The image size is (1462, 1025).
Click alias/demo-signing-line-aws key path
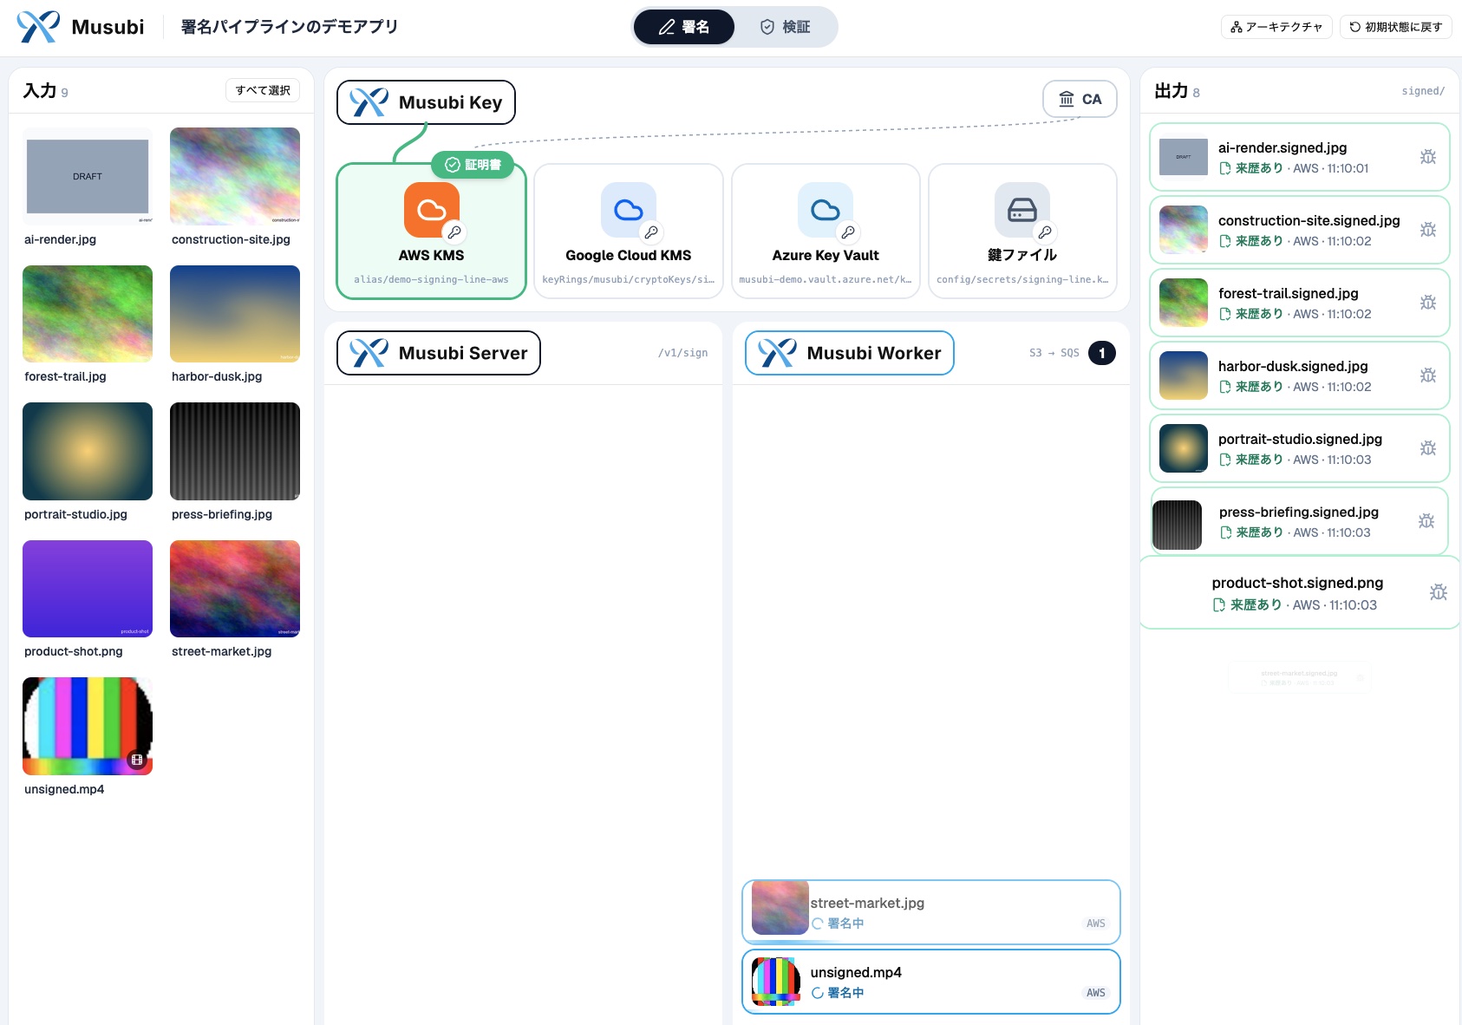click(x=431, y=279)
